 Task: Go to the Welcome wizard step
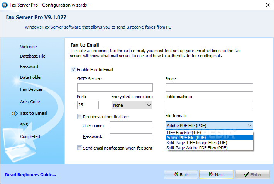(x=29, y=47)
